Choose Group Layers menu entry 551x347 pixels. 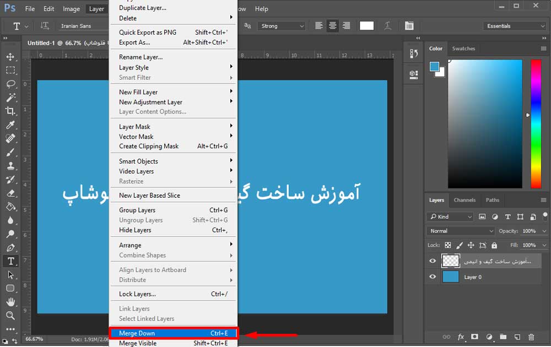click(x=173, y=210)
